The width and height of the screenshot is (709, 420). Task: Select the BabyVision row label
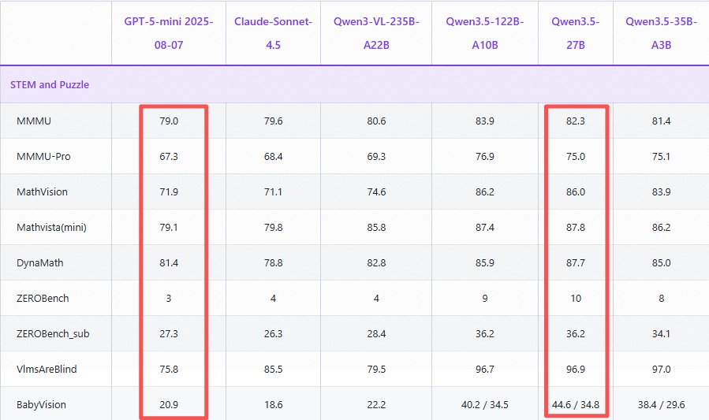click(x=41, y=405)
